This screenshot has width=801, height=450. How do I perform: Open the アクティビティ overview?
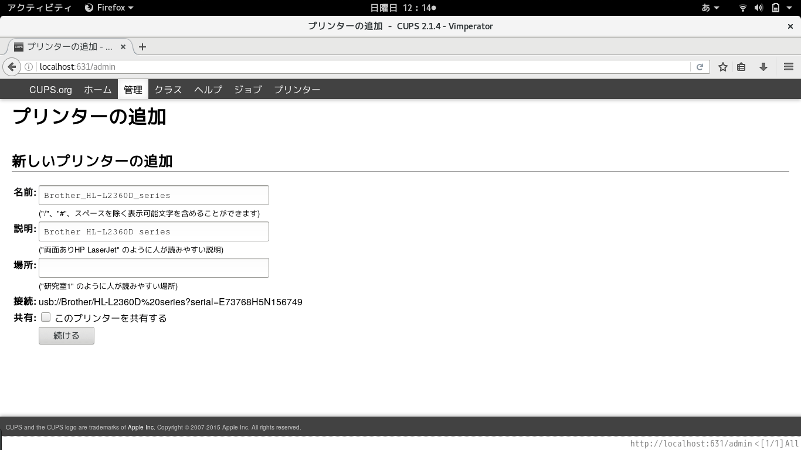click(x=39, y=8)
